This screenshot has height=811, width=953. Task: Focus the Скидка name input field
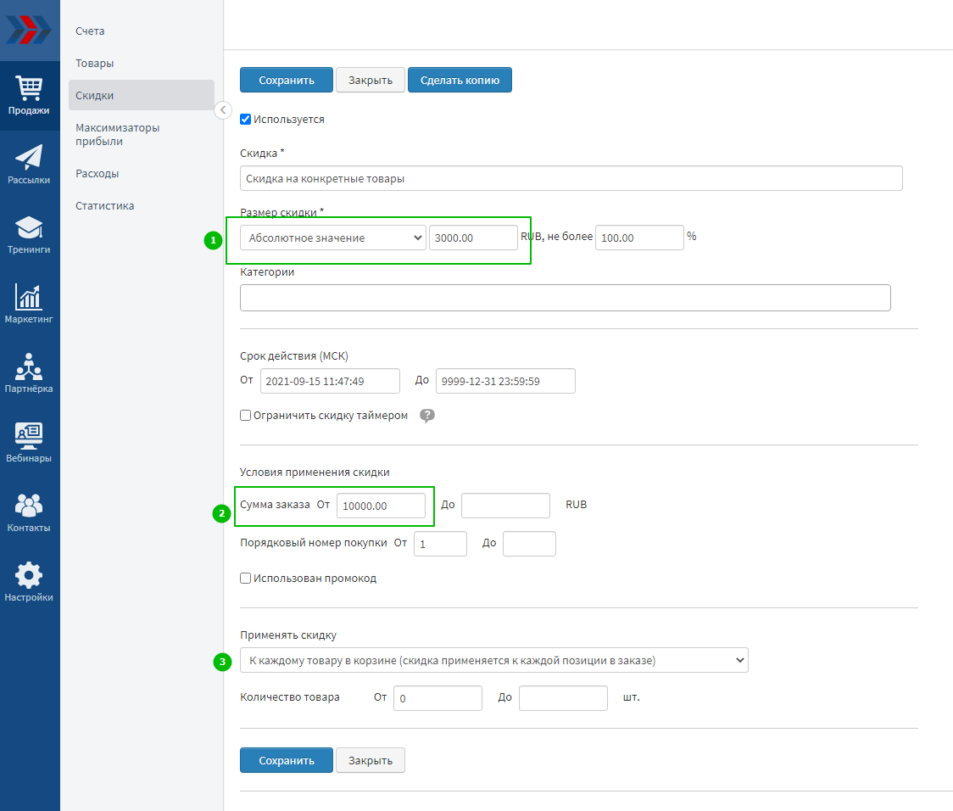[x=571, y=178]
